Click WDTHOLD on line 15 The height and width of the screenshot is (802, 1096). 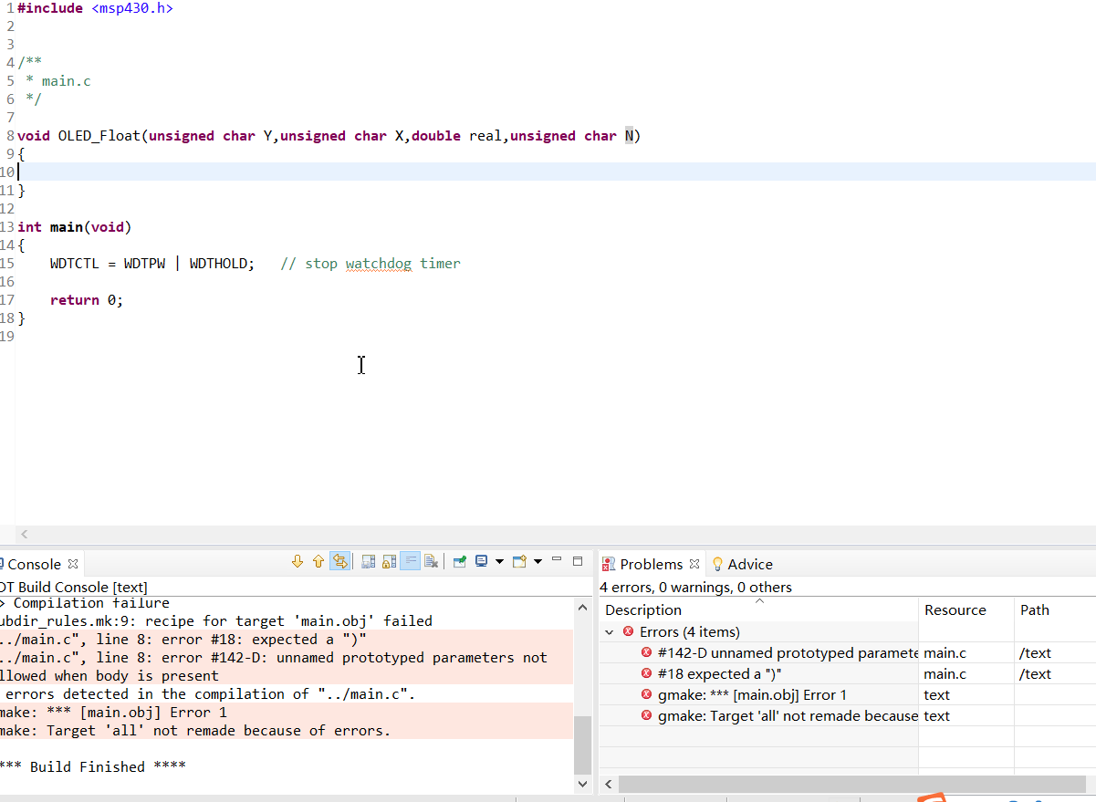[x=218, y=264]
